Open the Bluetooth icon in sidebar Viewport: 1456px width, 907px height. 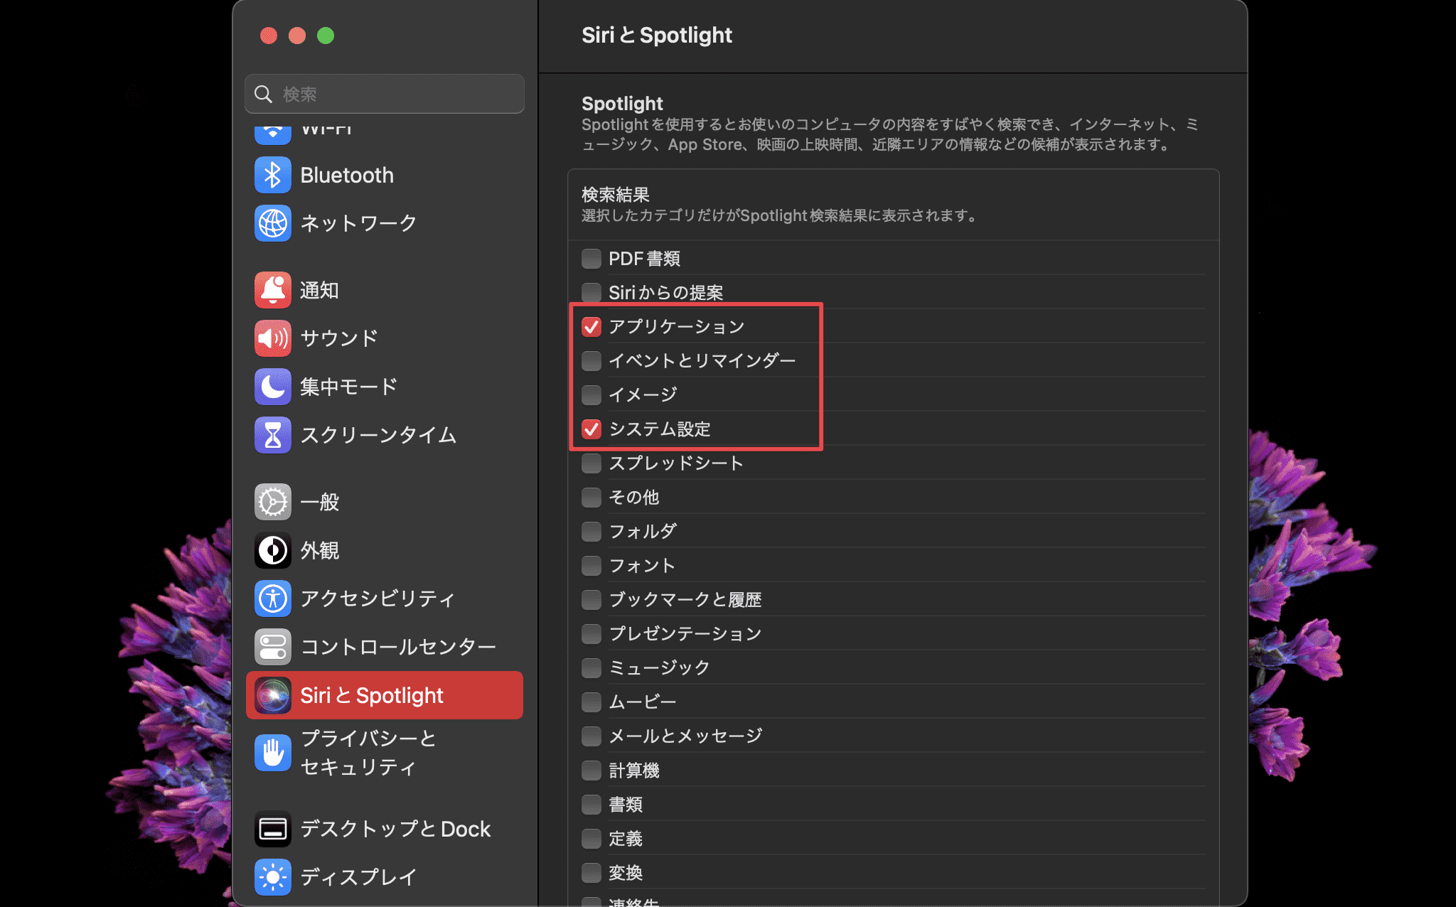pyautogui.click(x=273, y=175)
